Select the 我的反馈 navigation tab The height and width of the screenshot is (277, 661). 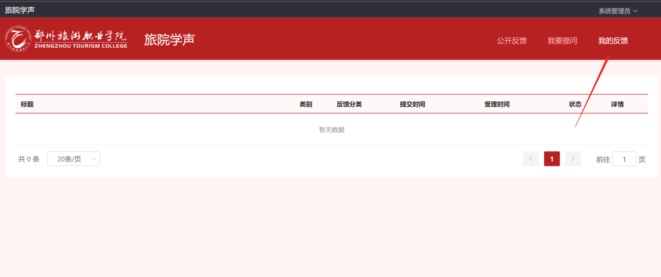[613, 41]
